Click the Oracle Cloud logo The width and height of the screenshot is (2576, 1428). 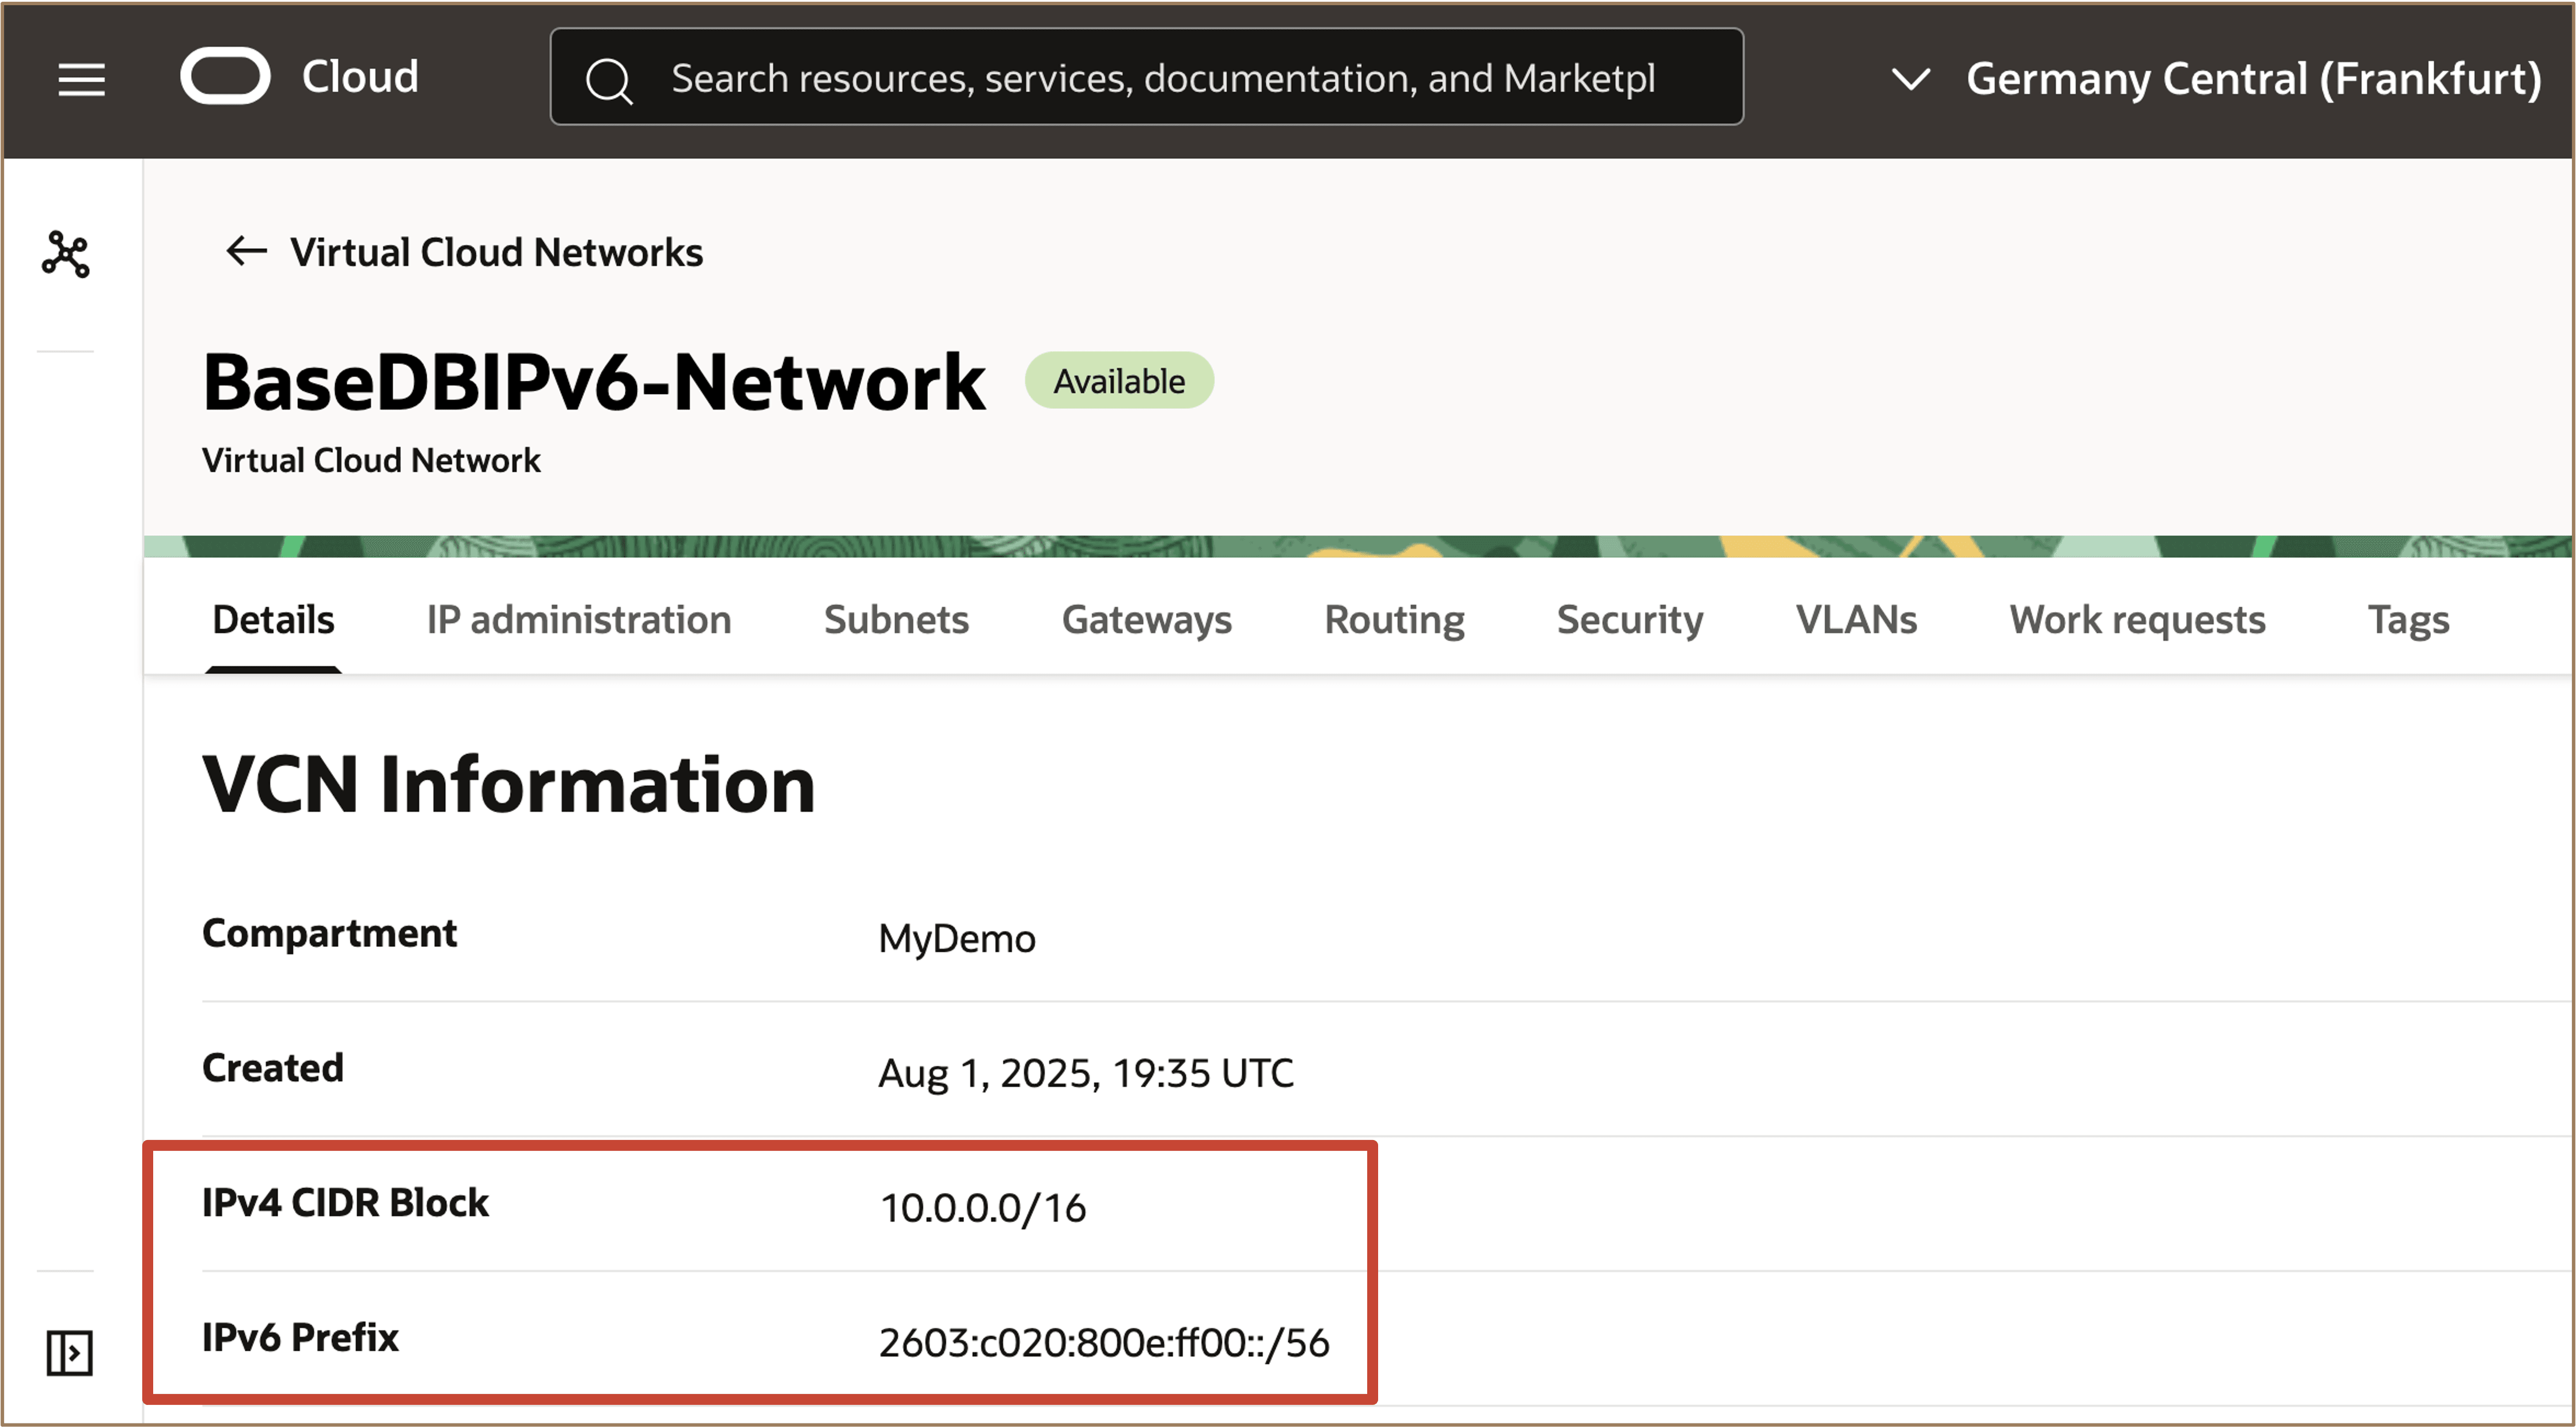(225, 76)
